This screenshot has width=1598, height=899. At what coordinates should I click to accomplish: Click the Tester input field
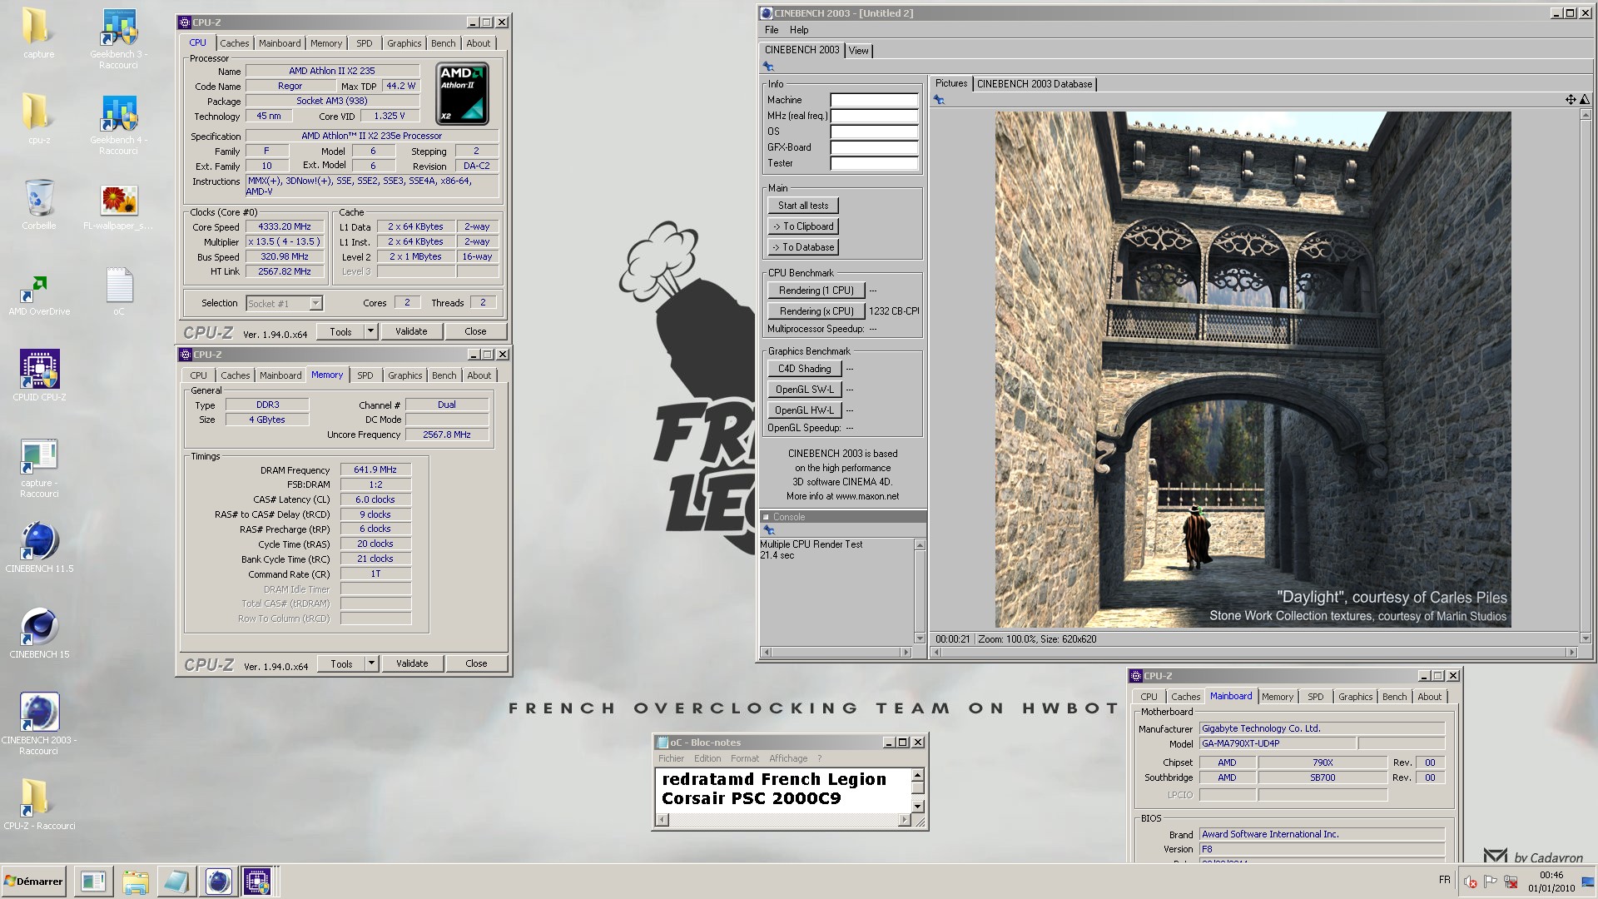tap(874, 163)
